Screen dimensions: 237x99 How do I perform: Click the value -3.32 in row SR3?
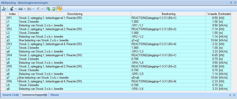click(x=214, y=44)
